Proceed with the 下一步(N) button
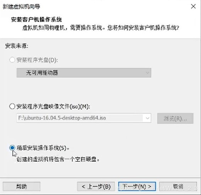The image size is (201, 195). tap(137, 186)
